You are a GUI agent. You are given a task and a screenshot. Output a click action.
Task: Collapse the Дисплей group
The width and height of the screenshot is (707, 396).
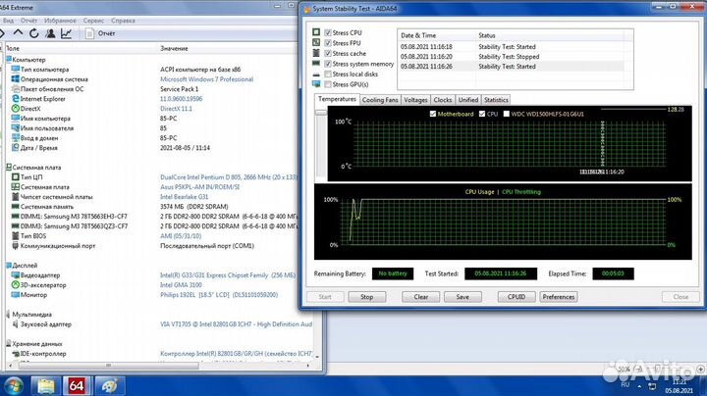(x=9, y=266)
